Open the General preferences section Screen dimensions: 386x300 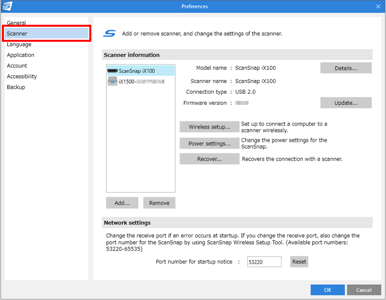click(x=16, y=23)
